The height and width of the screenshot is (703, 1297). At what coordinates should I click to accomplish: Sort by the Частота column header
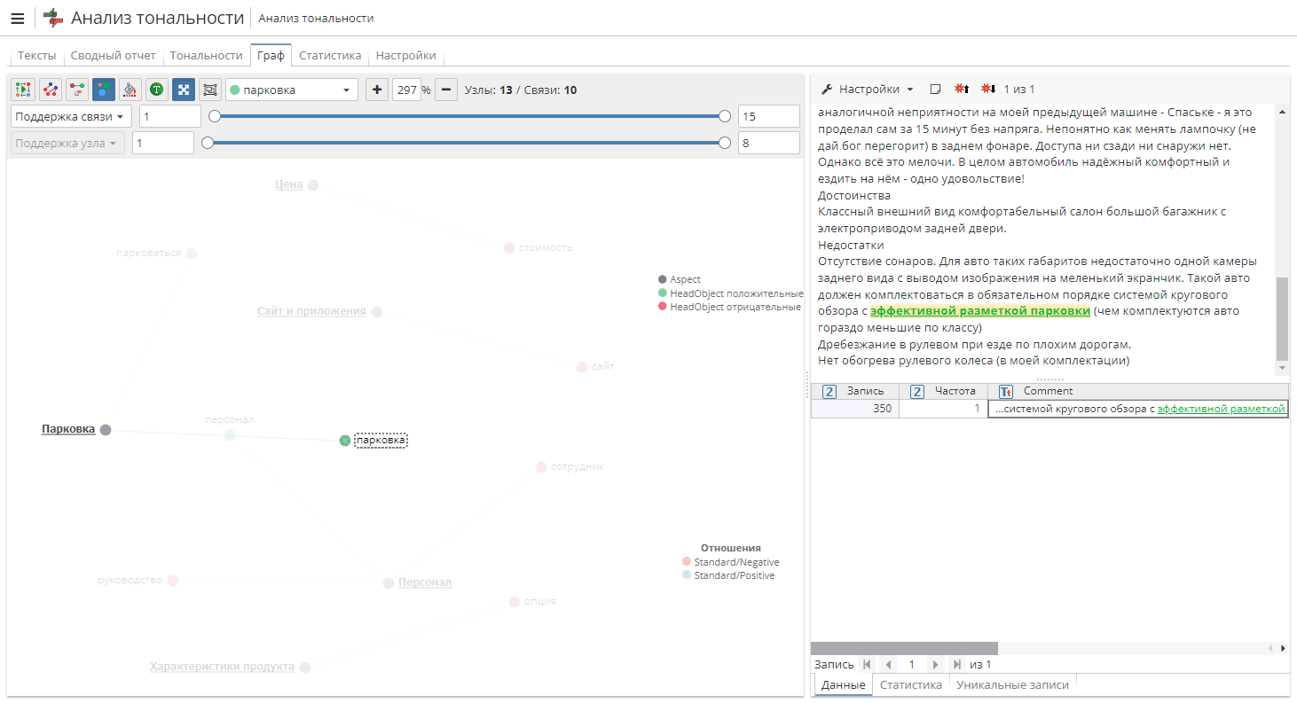(943, 391)
